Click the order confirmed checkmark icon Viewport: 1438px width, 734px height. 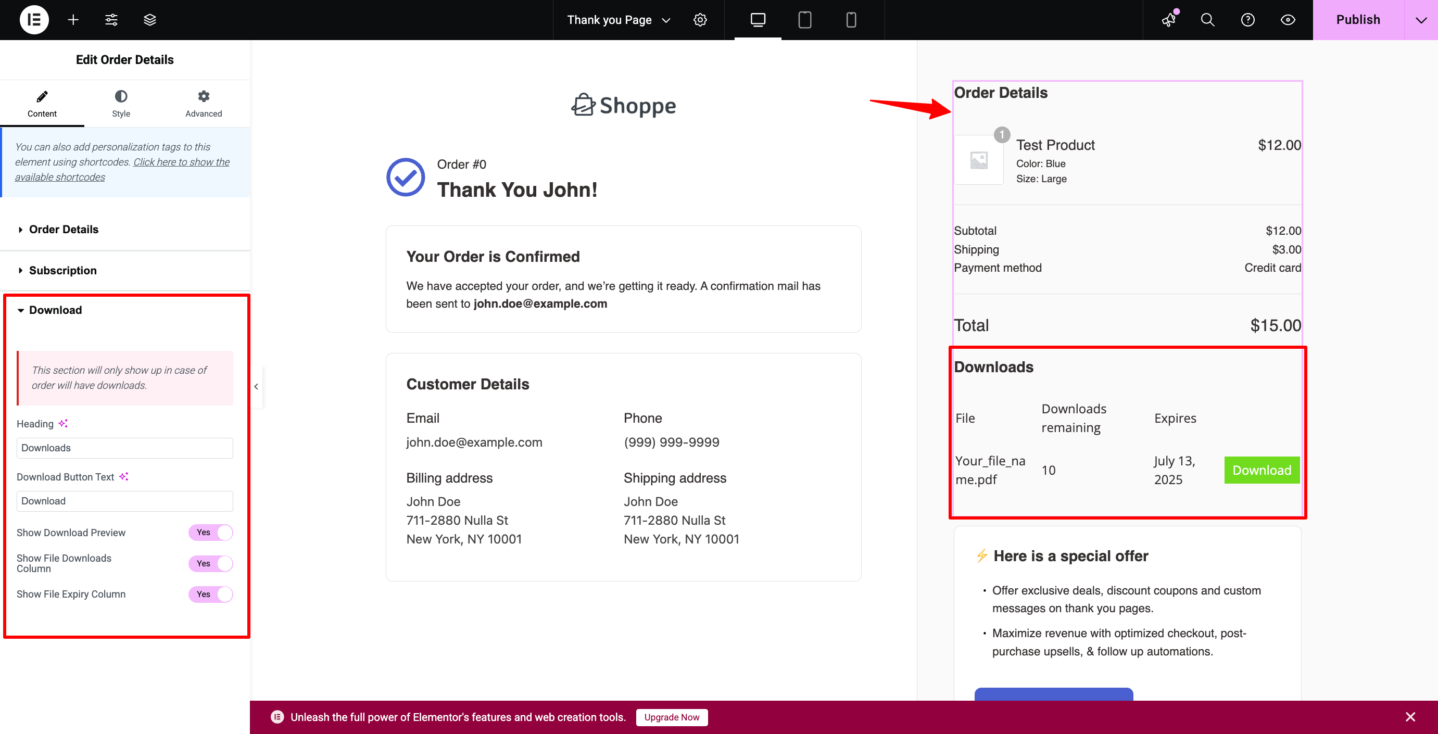tap(406, 177)
